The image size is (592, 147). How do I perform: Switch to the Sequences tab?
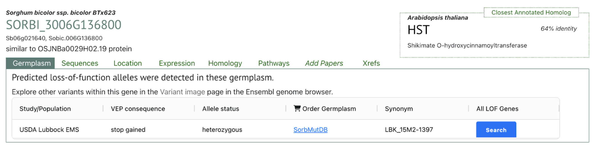click(x=80, y=63)
